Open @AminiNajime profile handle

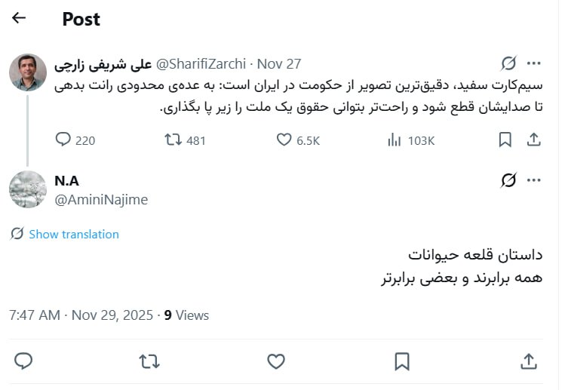(101, 199)
